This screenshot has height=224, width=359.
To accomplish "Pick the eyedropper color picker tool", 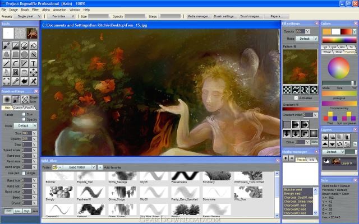I will pyautogui.click(x=15, y=81).
